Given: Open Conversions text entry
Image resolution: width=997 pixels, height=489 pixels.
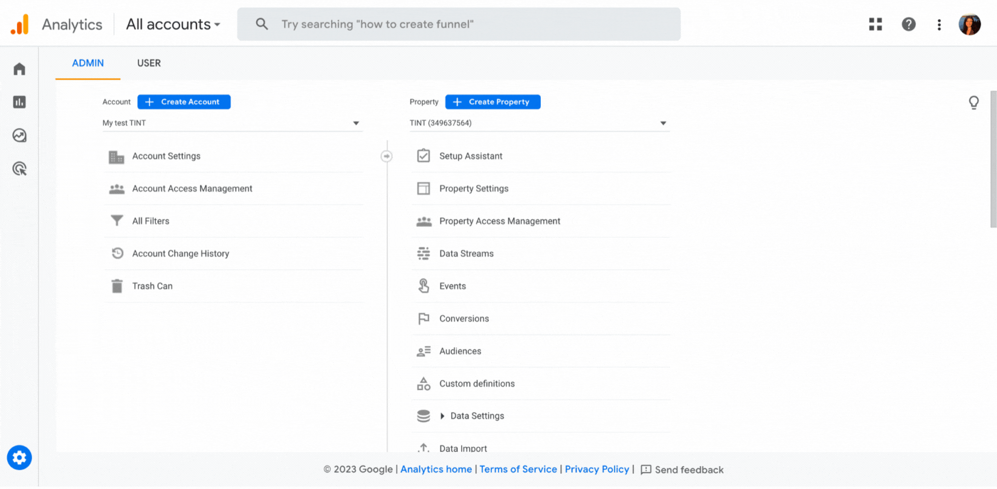Looking at the screenshot, I should click(x=464, y=319).
